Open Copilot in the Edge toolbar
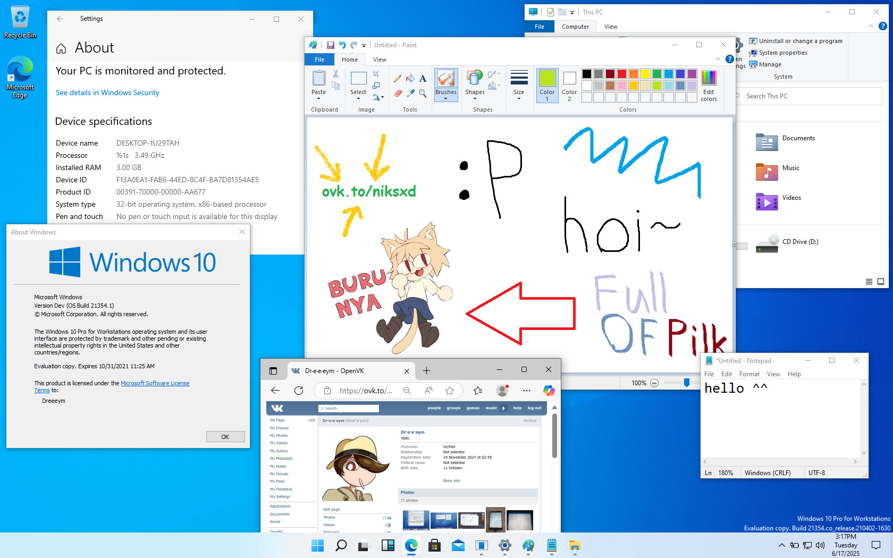Screen dimensions: 893x558 549,391
